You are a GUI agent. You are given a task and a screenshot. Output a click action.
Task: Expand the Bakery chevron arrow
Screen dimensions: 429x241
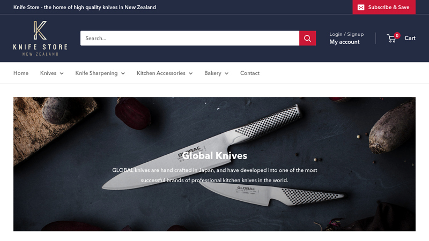pyautogui.click(x=226, y=73)
